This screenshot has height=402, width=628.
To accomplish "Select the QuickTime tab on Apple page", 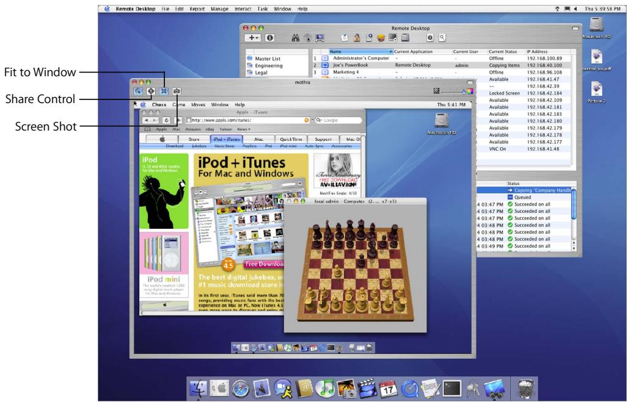I will click(291, 139).
